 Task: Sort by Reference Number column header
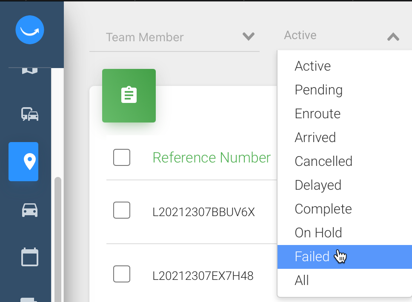point(212,157)
